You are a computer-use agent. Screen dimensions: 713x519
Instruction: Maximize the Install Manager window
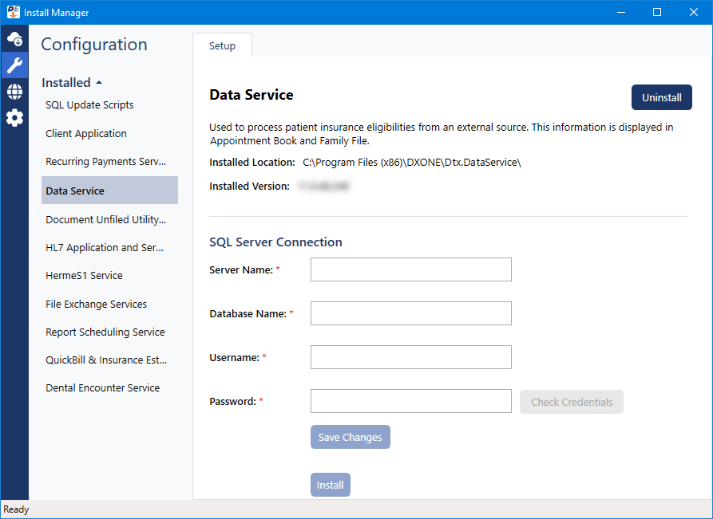coord(657,12)
